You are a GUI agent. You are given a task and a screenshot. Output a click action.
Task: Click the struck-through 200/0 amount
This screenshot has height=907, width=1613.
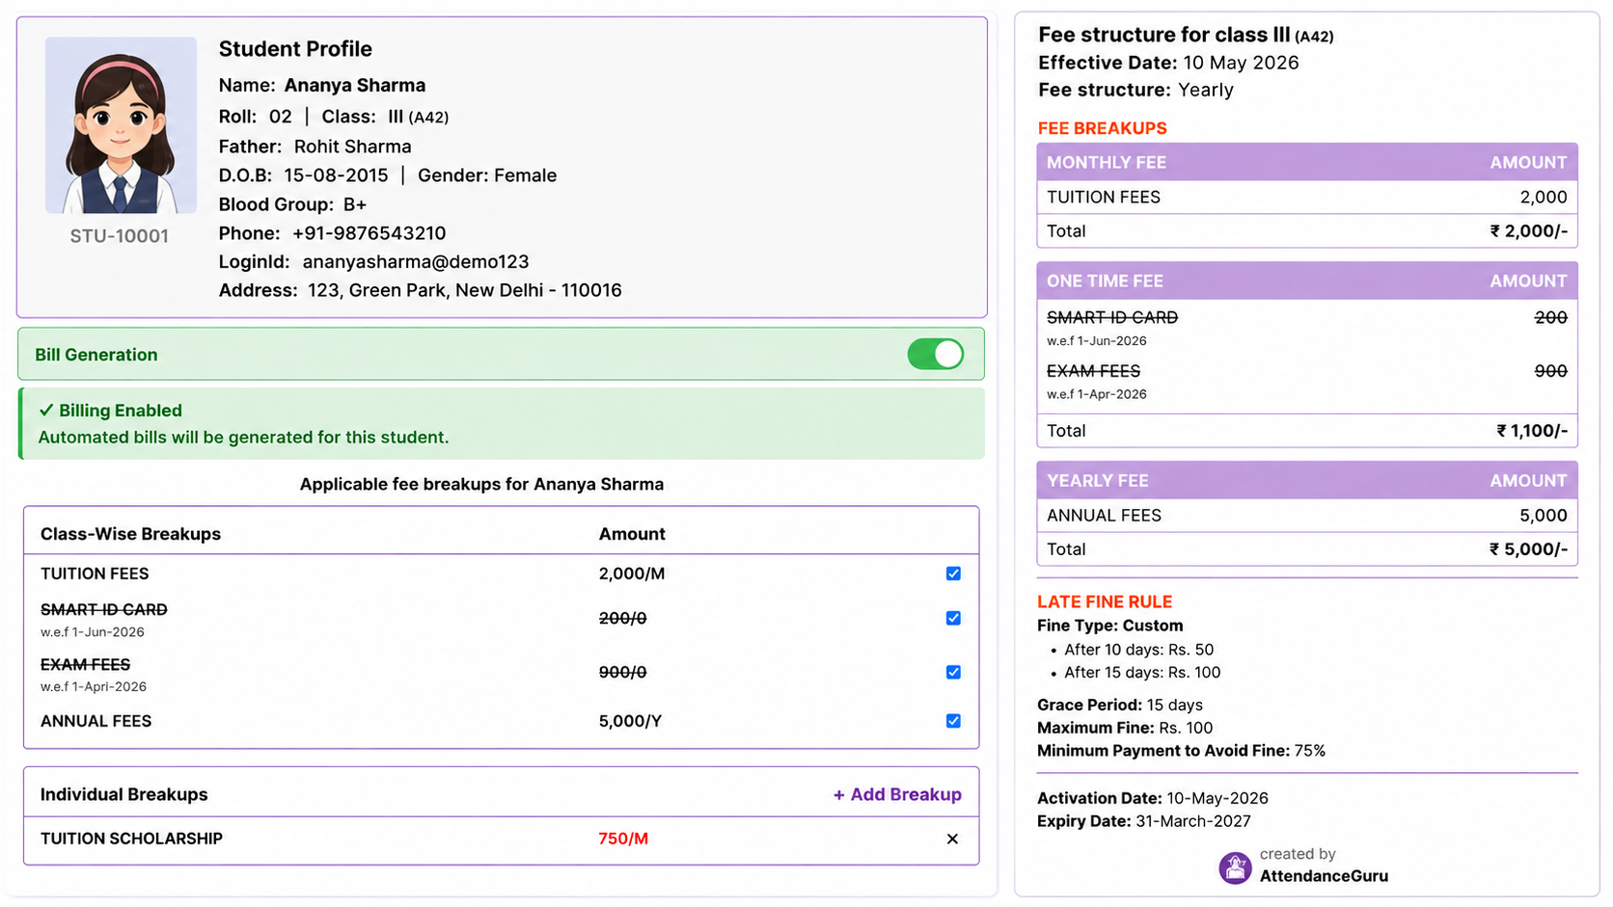coord(622,618)
